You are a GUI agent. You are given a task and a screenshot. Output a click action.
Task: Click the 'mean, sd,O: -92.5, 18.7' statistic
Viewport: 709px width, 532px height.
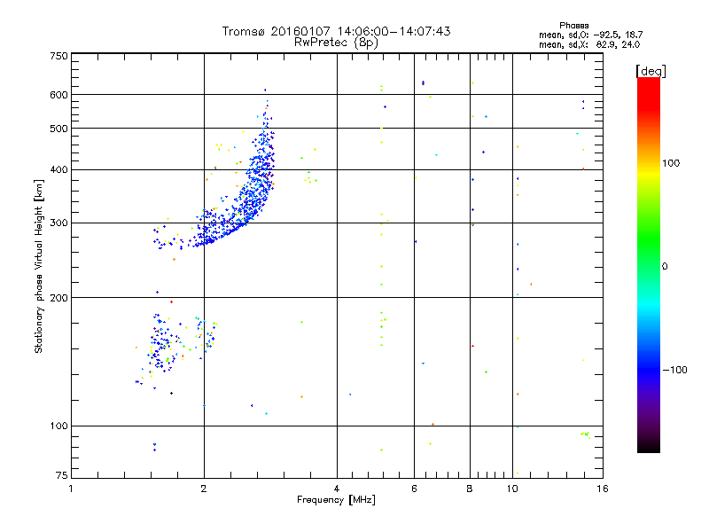[590, 35]
